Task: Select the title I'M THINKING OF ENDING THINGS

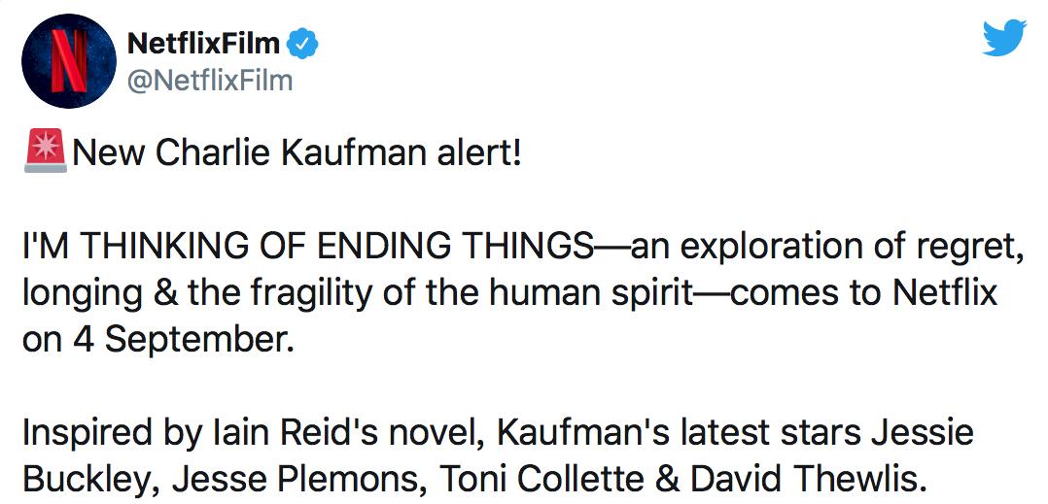Action: tap(307, 248)
